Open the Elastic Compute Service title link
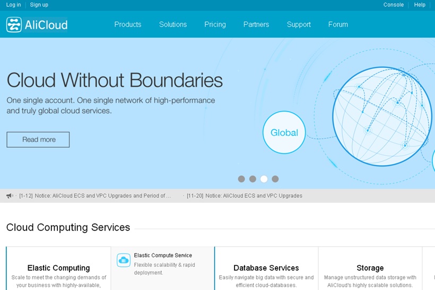This screenshot has height=290, width=435. [x=163, y=256]
